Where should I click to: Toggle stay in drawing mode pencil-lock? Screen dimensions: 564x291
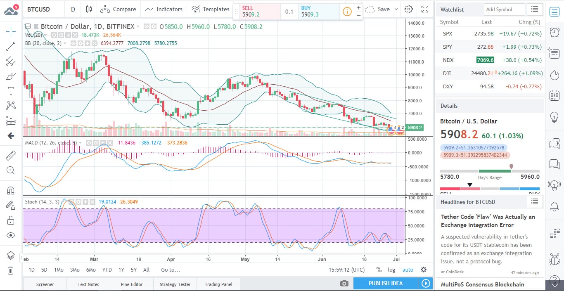11,205
